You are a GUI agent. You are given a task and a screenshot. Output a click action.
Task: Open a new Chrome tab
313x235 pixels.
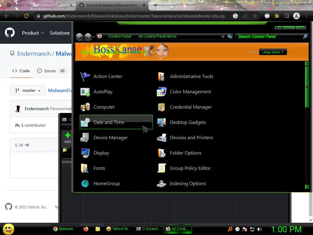[156, 5]
